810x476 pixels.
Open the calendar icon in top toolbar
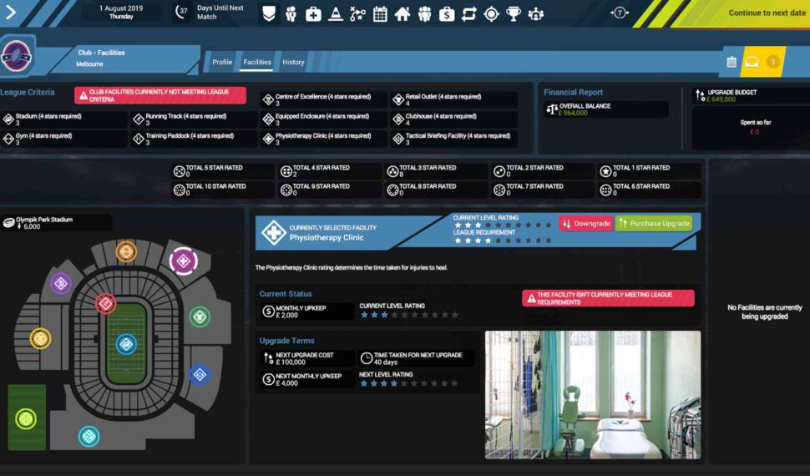tap(380, 14)
